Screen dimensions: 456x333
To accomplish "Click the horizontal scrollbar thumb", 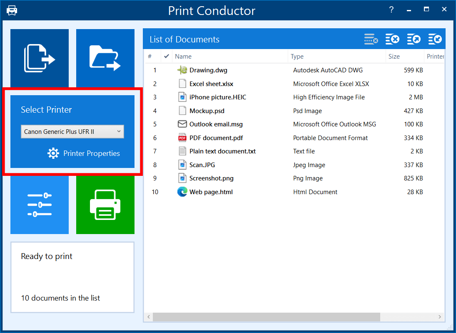I will (267, 317).
